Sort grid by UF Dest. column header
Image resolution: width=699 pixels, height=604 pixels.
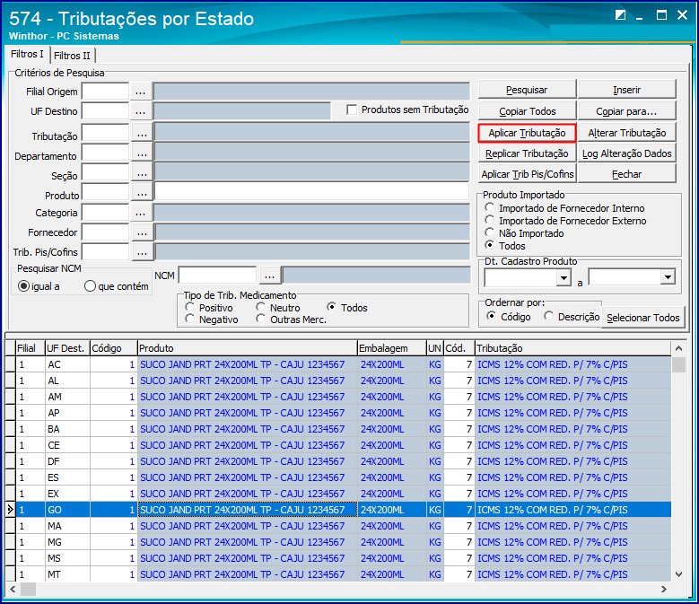pyautogui.click(x=68, y=348)
